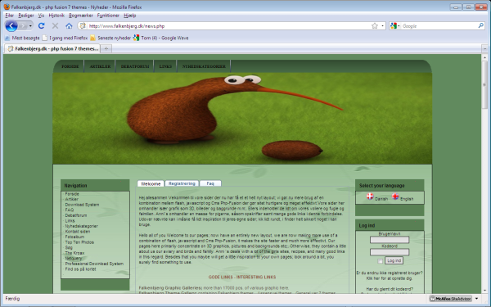
Task: Select the Danish flag icon
Action: click(x=370, y=196)
